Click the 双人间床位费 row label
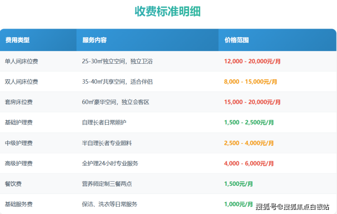This screenshot has width=337, height=214. coord(21,82)
